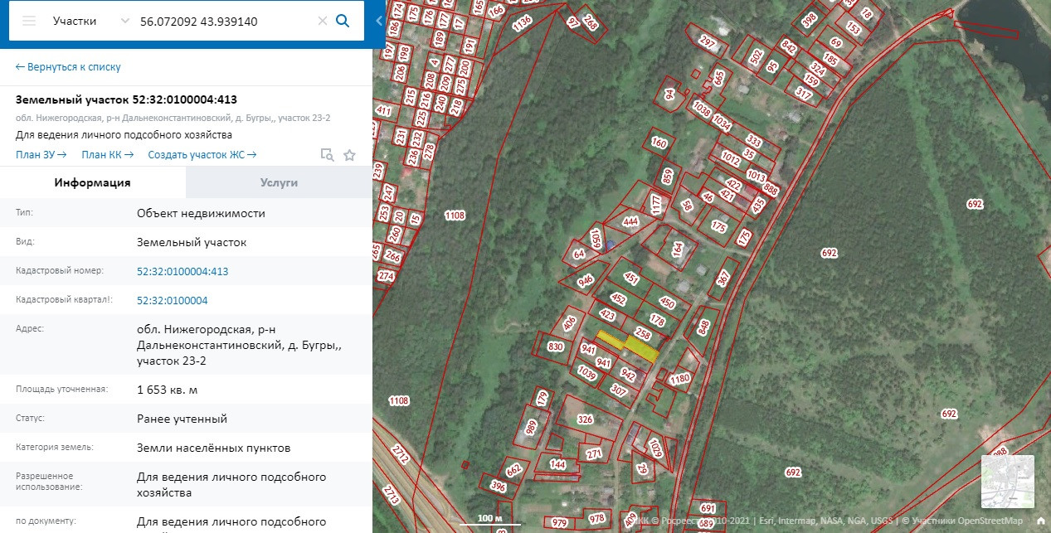Screen dimensions: 1051x533
Task: Click Земли населённых пунктов value
Action: (214, 448)
